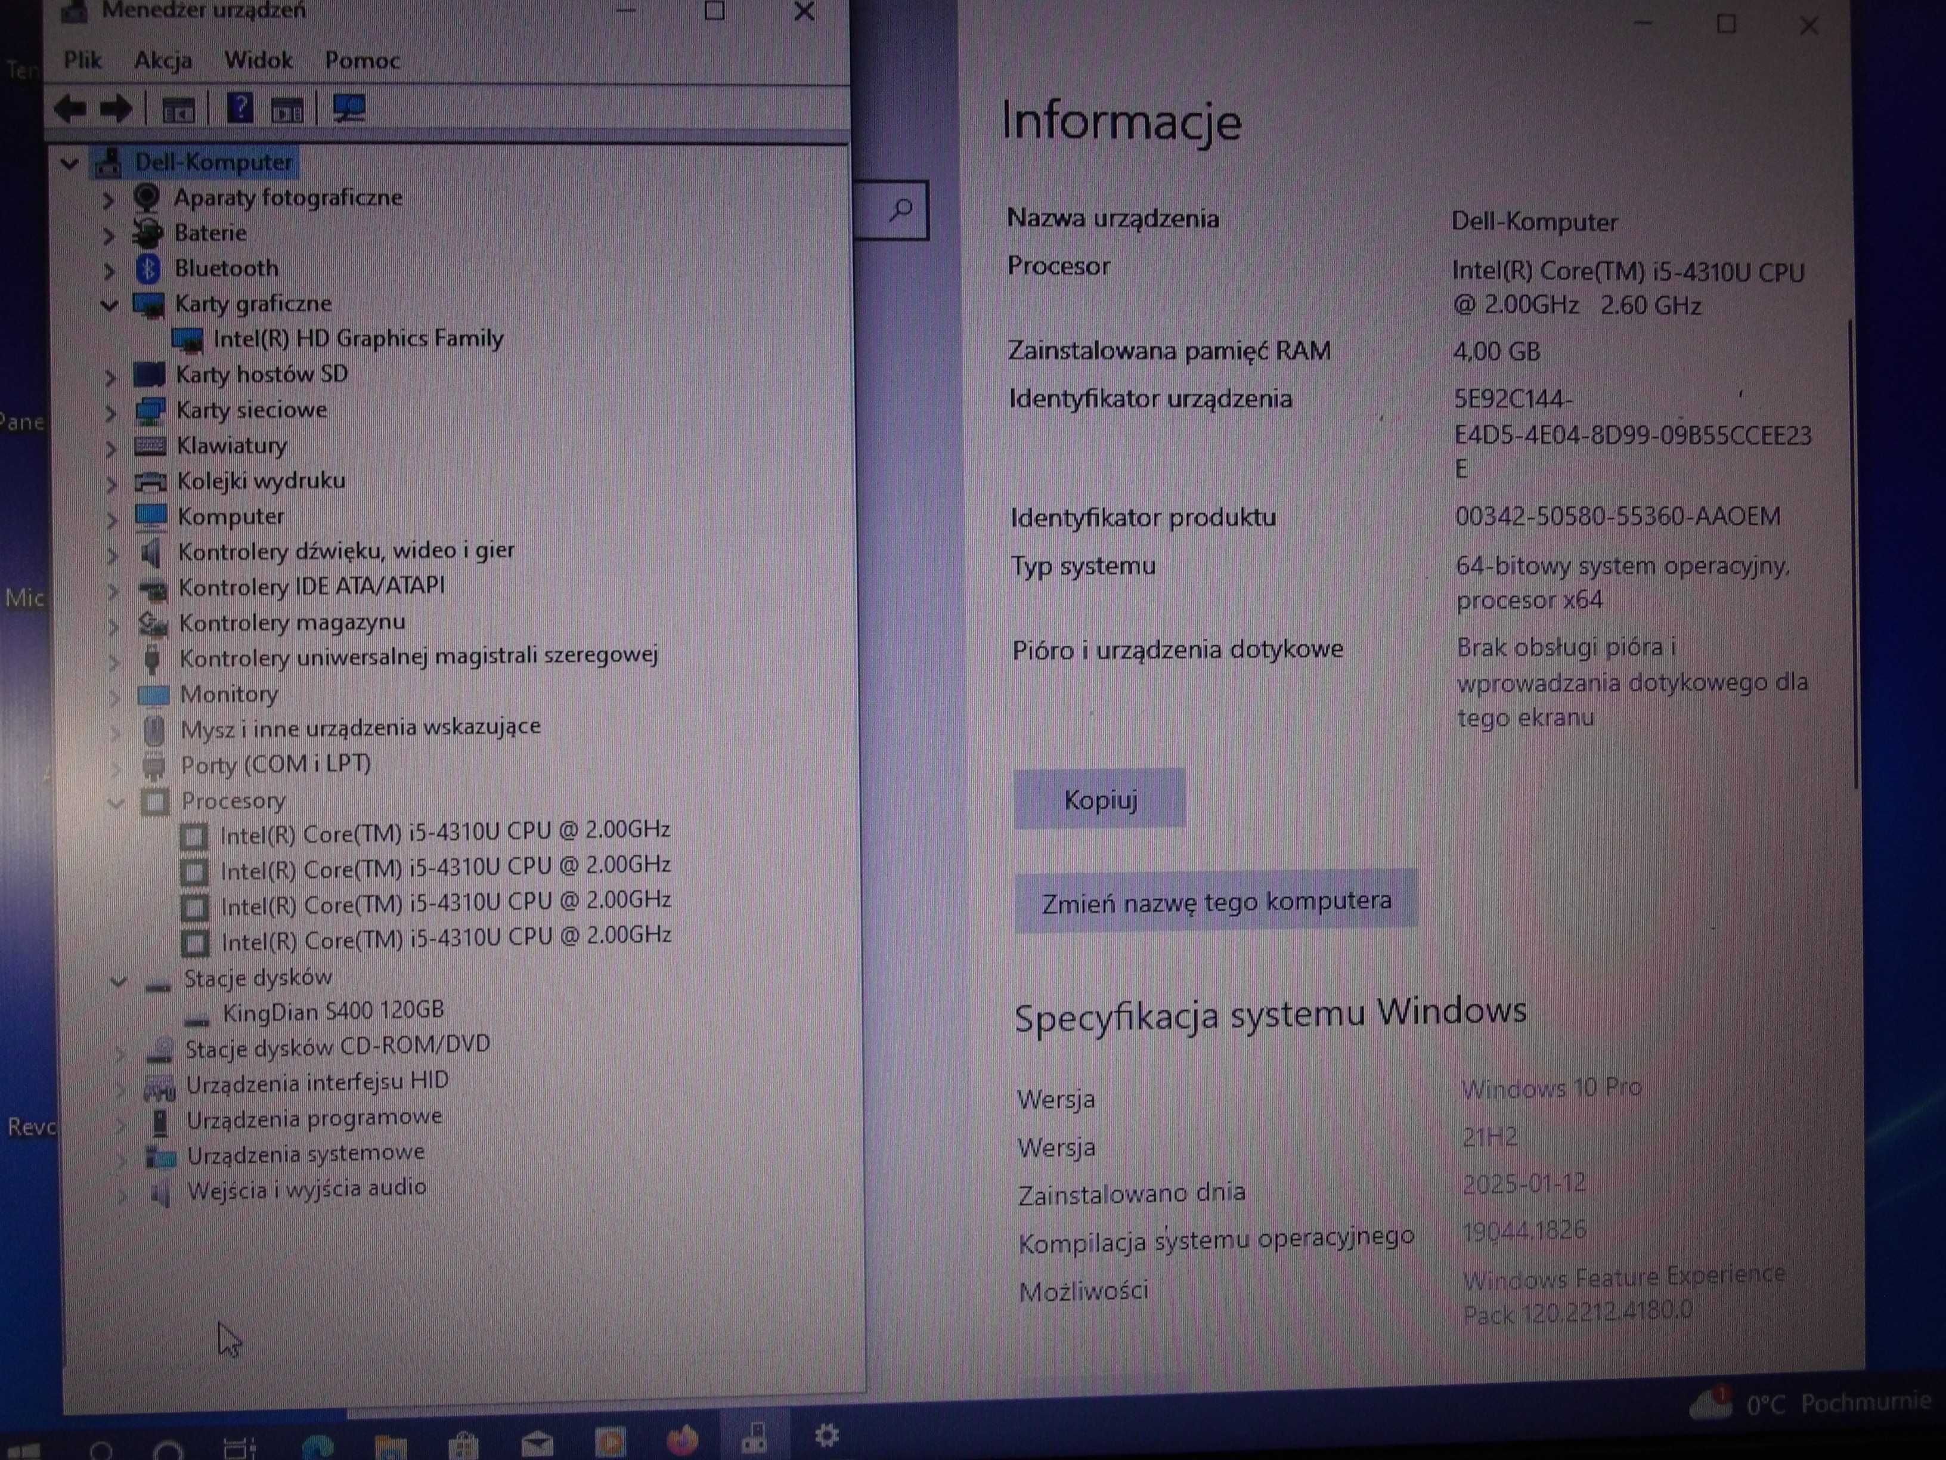Image resolution: width=1946 pixels, height=1460 pixels.
Task: Open Firefox from the taskbar
Action: (x=682, y=1441)
